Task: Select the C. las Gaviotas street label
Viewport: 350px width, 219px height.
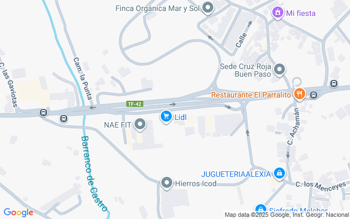Action: point(8,85)
